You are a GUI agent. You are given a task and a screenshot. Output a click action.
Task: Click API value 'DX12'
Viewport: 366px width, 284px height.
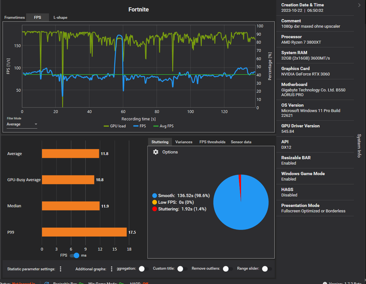point(286,147)
